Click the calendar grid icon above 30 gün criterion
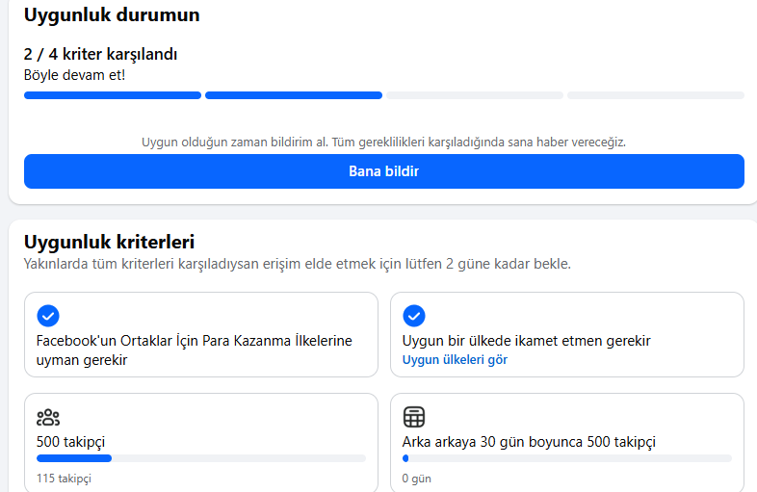The height and width of the screenshot is (492, 757). point(414,417)
